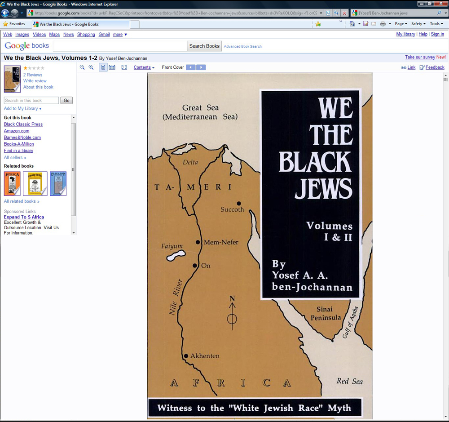
Task: Toggle two-page view mode icon
Action: coord(112,67)
